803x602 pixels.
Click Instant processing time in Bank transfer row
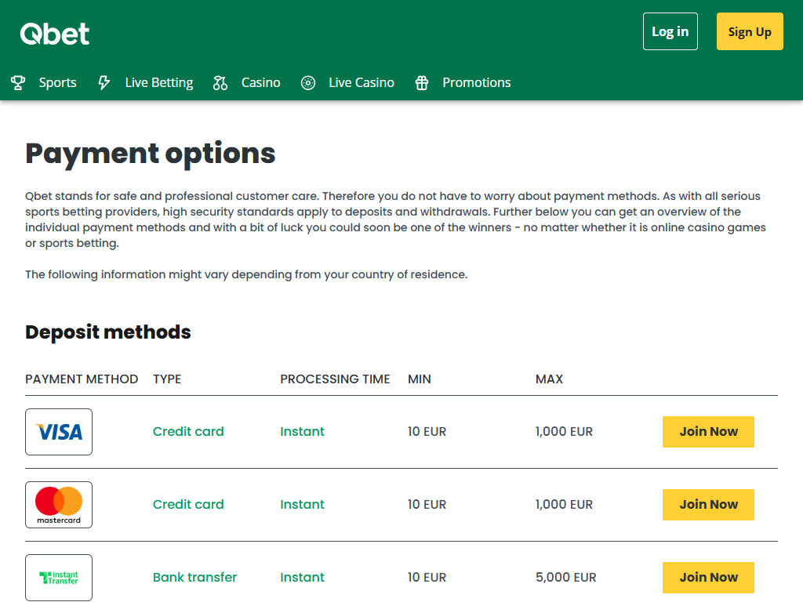click(302, 578)
